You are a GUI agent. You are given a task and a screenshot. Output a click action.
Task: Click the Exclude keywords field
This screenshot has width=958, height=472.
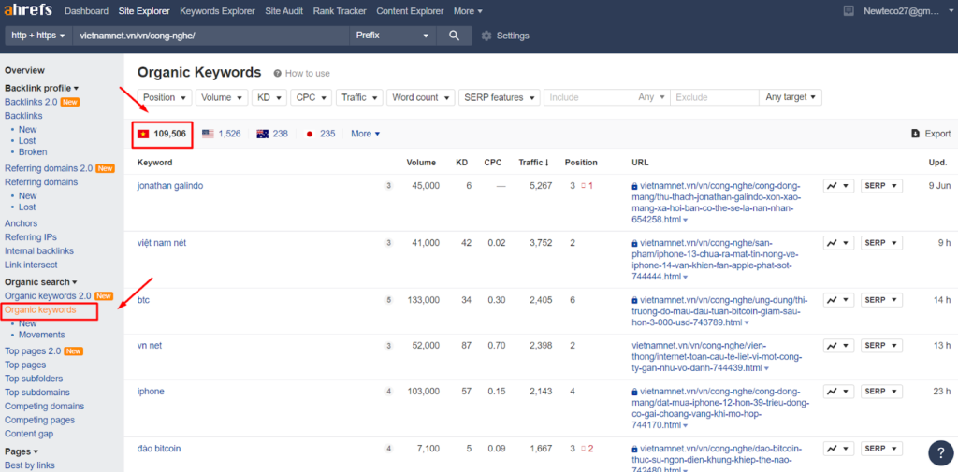(x=714, y=97)
